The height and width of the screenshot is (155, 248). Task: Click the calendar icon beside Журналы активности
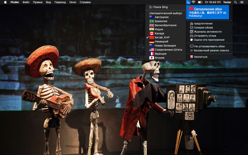tap(191, 32)
